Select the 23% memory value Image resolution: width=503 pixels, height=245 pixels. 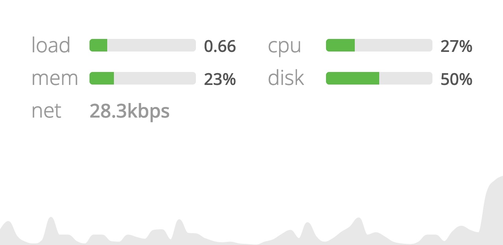220,80
